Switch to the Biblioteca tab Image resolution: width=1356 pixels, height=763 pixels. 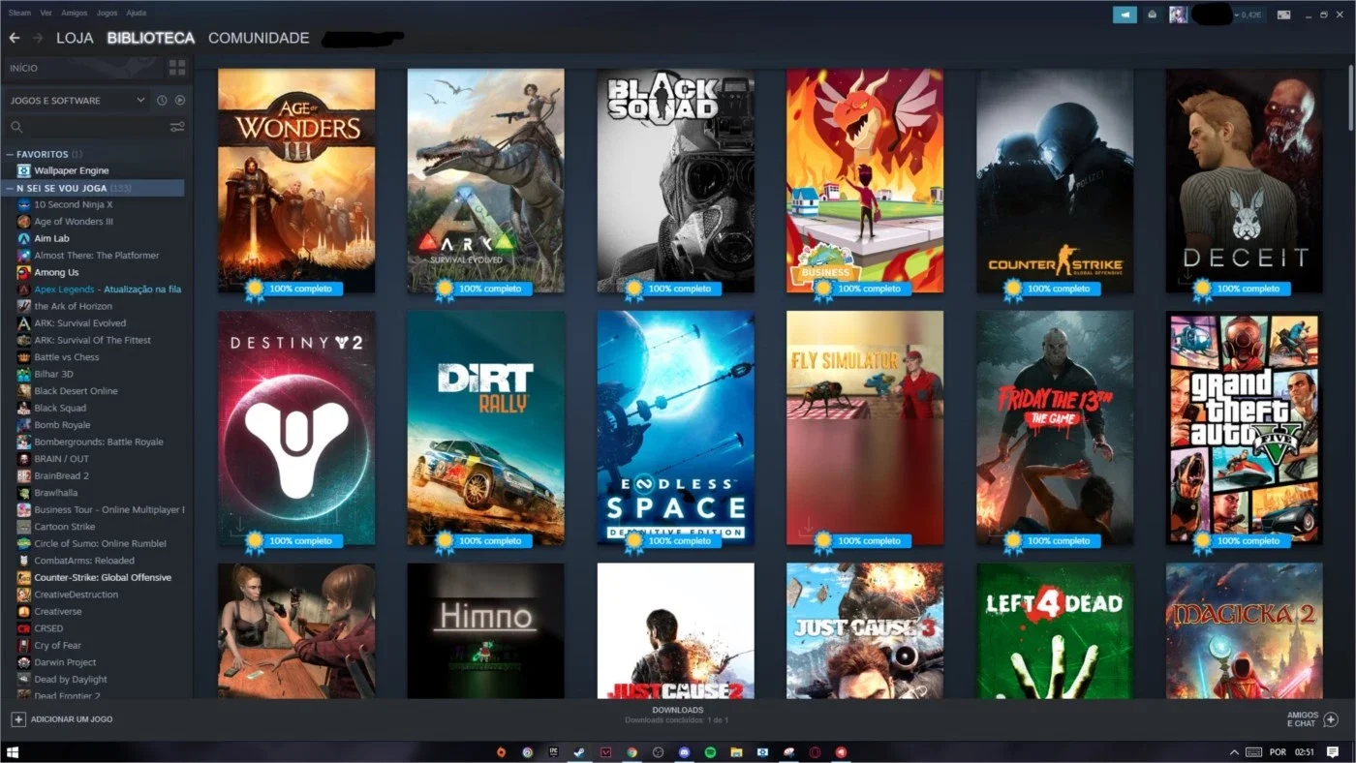click(x=151, y=38)
